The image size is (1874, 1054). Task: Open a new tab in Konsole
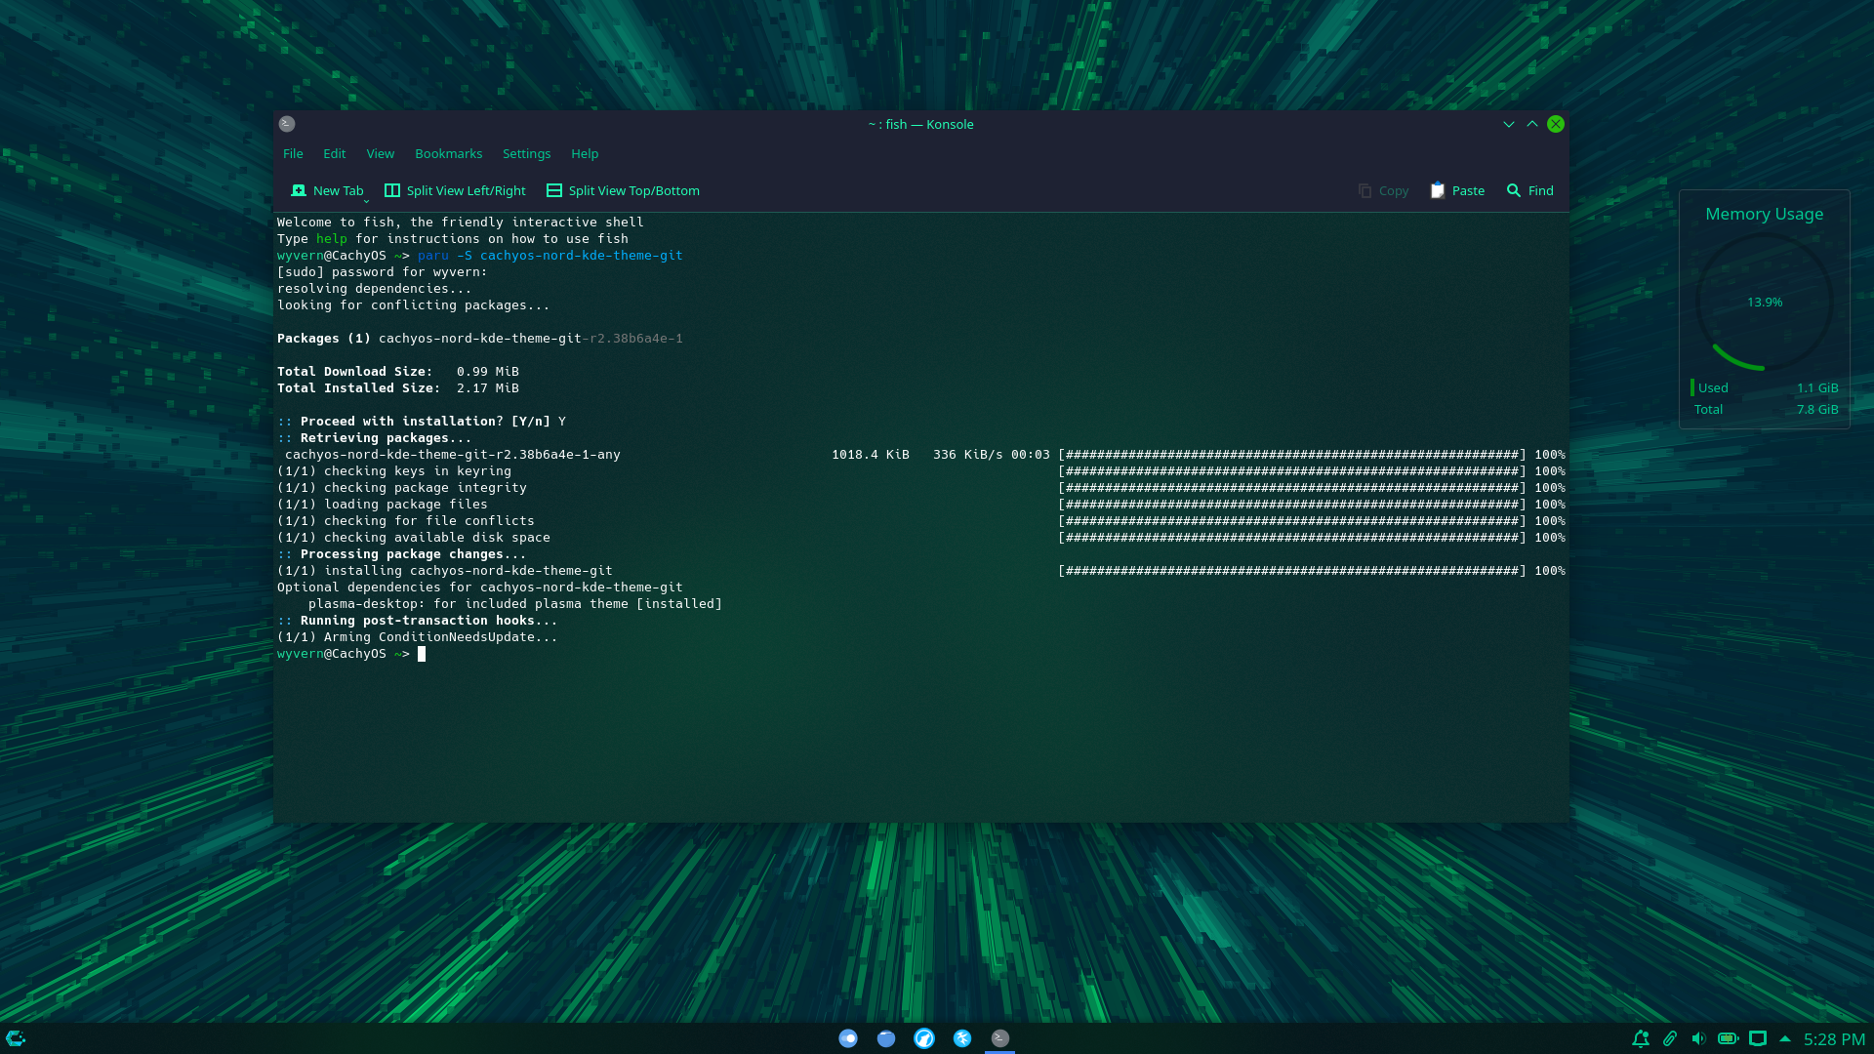(x=327, y=190)
